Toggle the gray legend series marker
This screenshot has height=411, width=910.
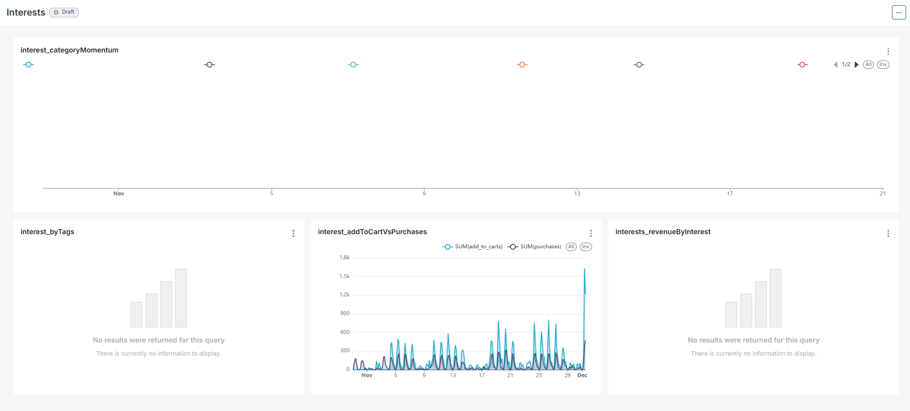pos(639,65)
